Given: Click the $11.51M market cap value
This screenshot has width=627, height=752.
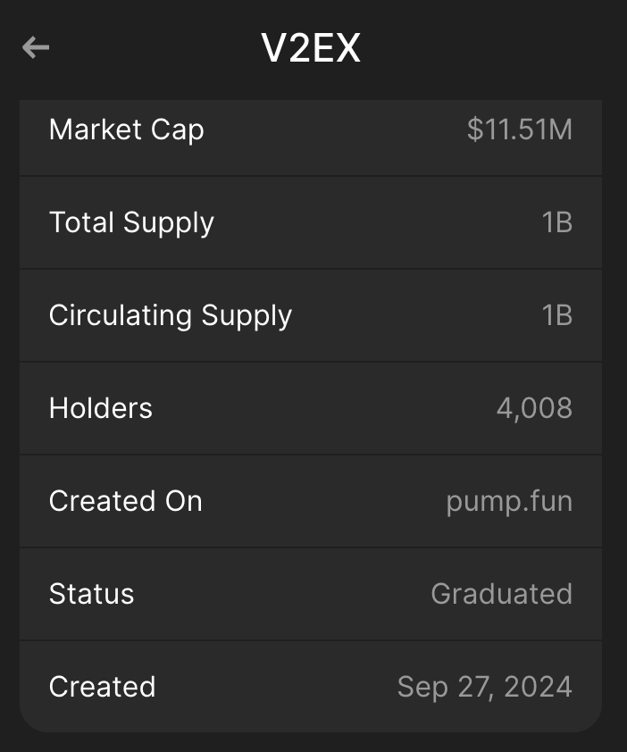Looking at the screenshot, I should (519, 130).
